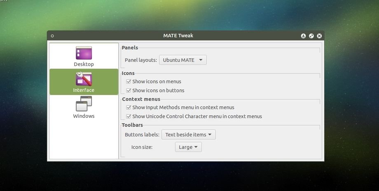Screen dimensions: 379x191
Task: Click the Windows label in sidebar
Action: tap(84, 116)
